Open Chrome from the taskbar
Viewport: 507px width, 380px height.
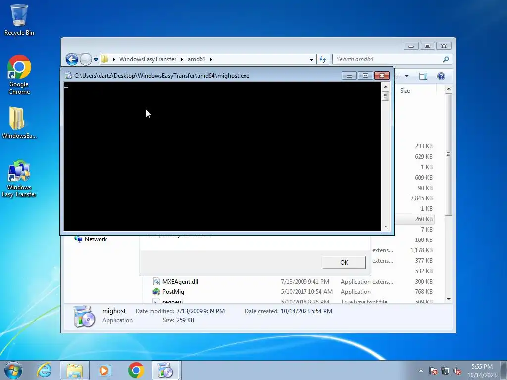(x=136, y=370)
